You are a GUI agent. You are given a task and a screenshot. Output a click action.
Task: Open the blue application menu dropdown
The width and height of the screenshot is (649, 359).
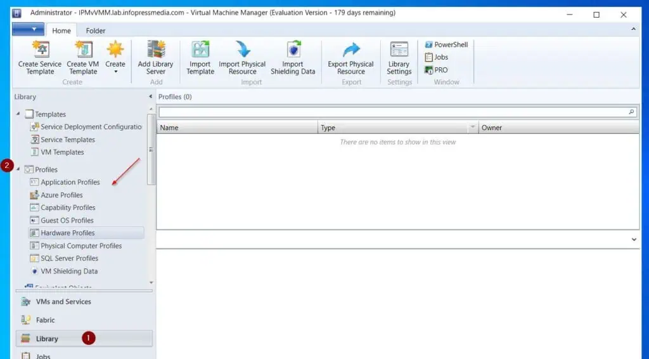[x=28, y=29]
